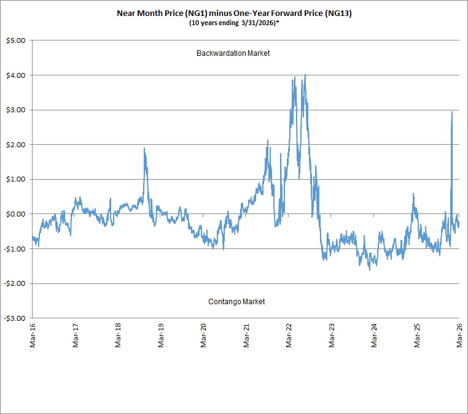Click the Mar-24 x-axis label
The height and width of the screenshot is (414, 468).
tap(374, 335)
